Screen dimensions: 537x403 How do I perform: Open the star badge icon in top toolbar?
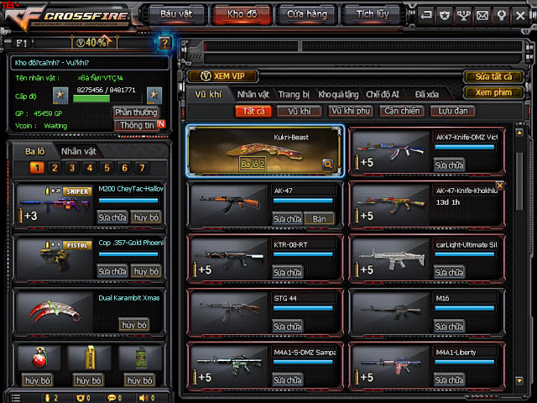click(x=445, y=15)
